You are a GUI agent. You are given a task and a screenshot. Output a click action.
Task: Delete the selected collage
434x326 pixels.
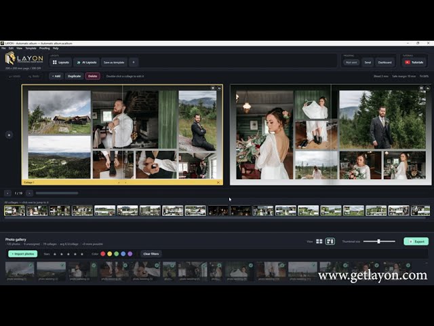point(92,76)
